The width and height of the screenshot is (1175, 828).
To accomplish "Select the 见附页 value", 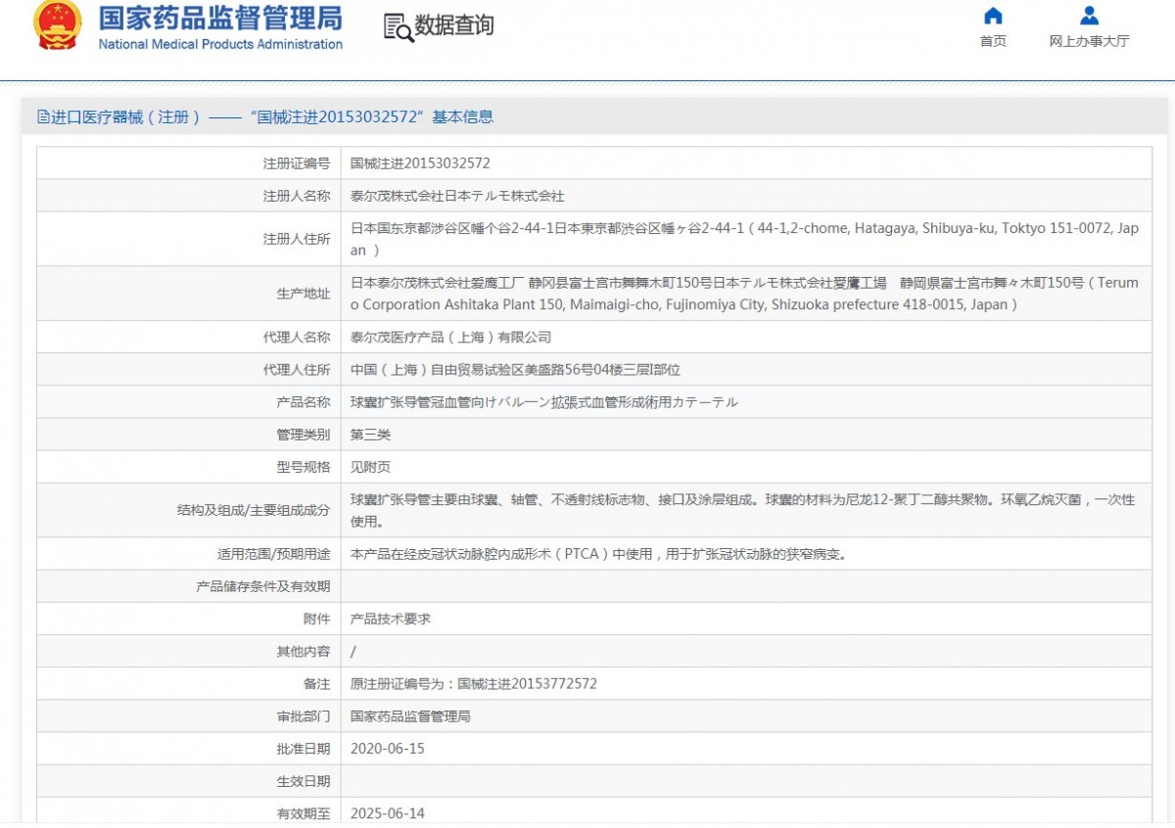I will 370,467.
